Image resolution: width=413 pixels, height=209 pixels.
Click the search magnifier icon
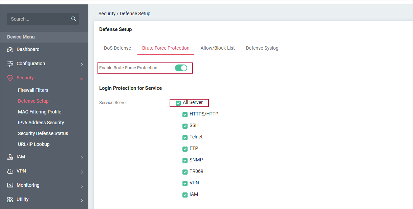[x=74, y=19]
